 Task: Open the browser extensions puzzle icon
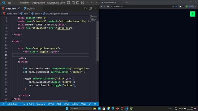[x=180, y=6]
